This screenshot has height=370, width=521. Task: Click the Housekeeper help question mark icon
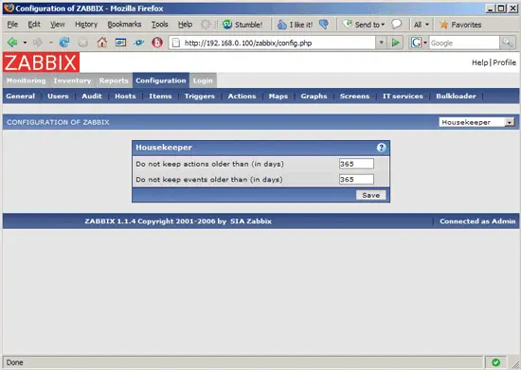pos(382,148)
